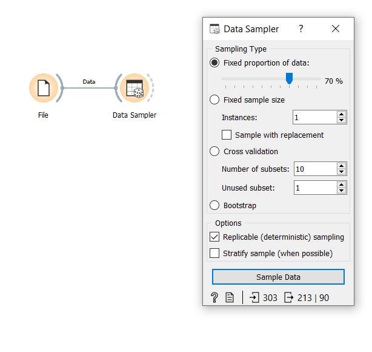The height and width of the screenshot is (352, 372).
Task: Select Fixed sample size radio option
Action: 214,100
